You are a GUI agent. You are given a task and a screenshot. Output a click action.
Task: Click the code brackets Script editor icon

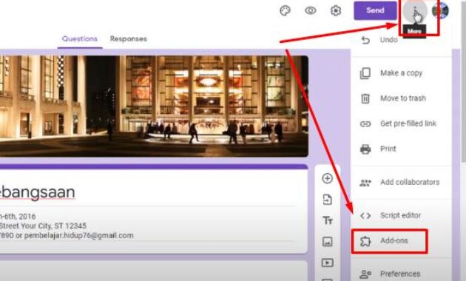[365, 216]
